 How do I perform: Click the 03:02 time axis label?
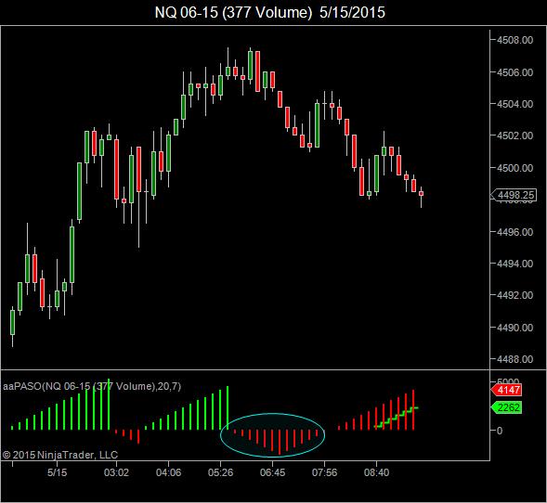pos(116,472)
